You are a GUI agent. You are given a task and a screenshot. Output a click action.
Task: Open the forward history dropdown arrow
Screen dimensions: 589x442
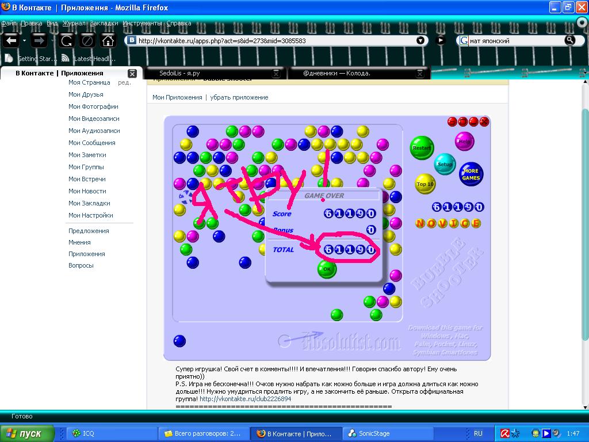click(52, 40)
